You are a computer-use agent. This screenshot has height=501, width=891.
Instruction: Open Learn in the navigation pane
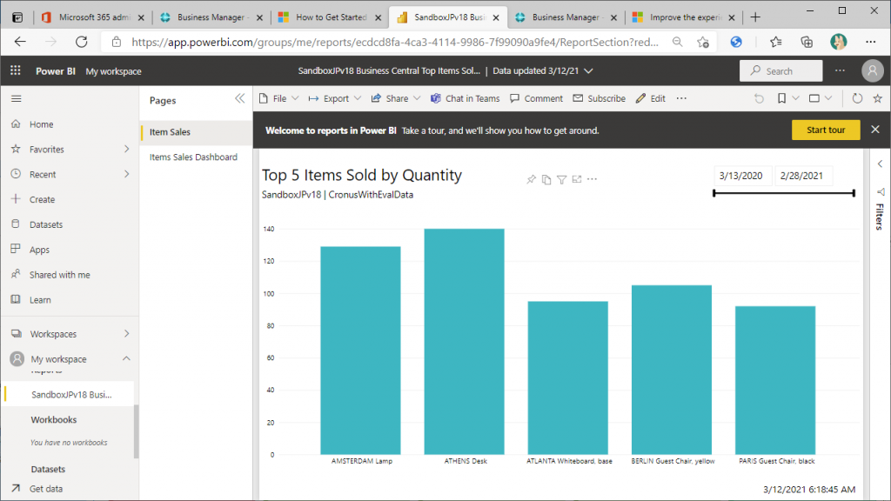40,299
